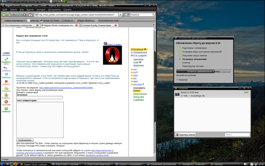Screen dimensions: 265x166
Task: Open the Форум Ubuntu.ru bookmark
Action: pos(84,21)
